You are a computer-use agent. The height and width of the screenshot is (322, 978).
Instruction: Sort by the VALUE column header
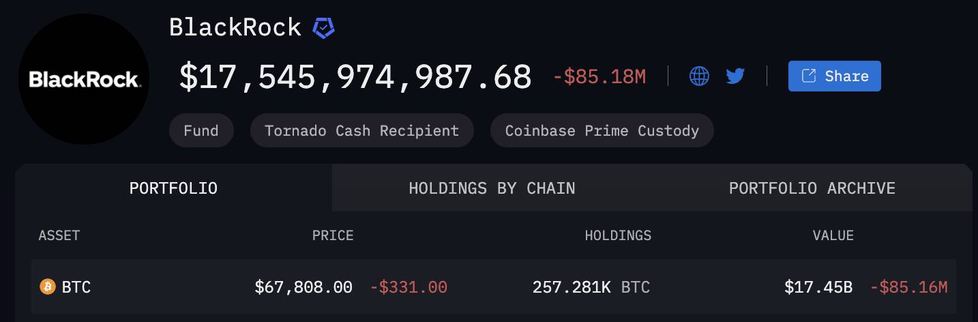833,235
